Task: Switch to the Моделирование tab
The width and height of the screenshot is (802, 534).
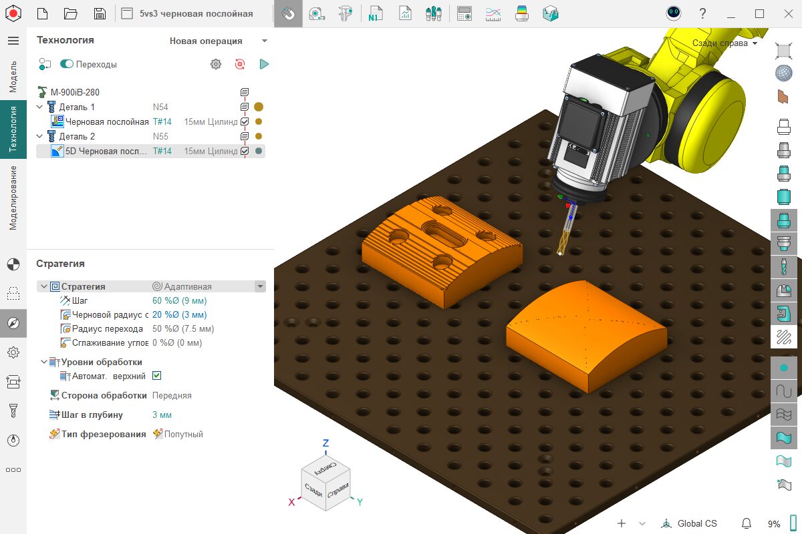Action: pyautogui.click(x=13, y=198)
